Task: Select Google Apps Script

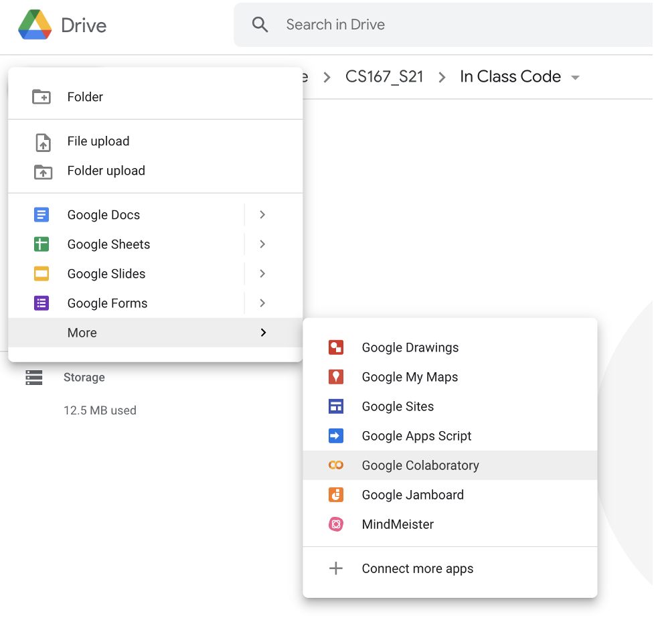Action: (x=450, y=436)
